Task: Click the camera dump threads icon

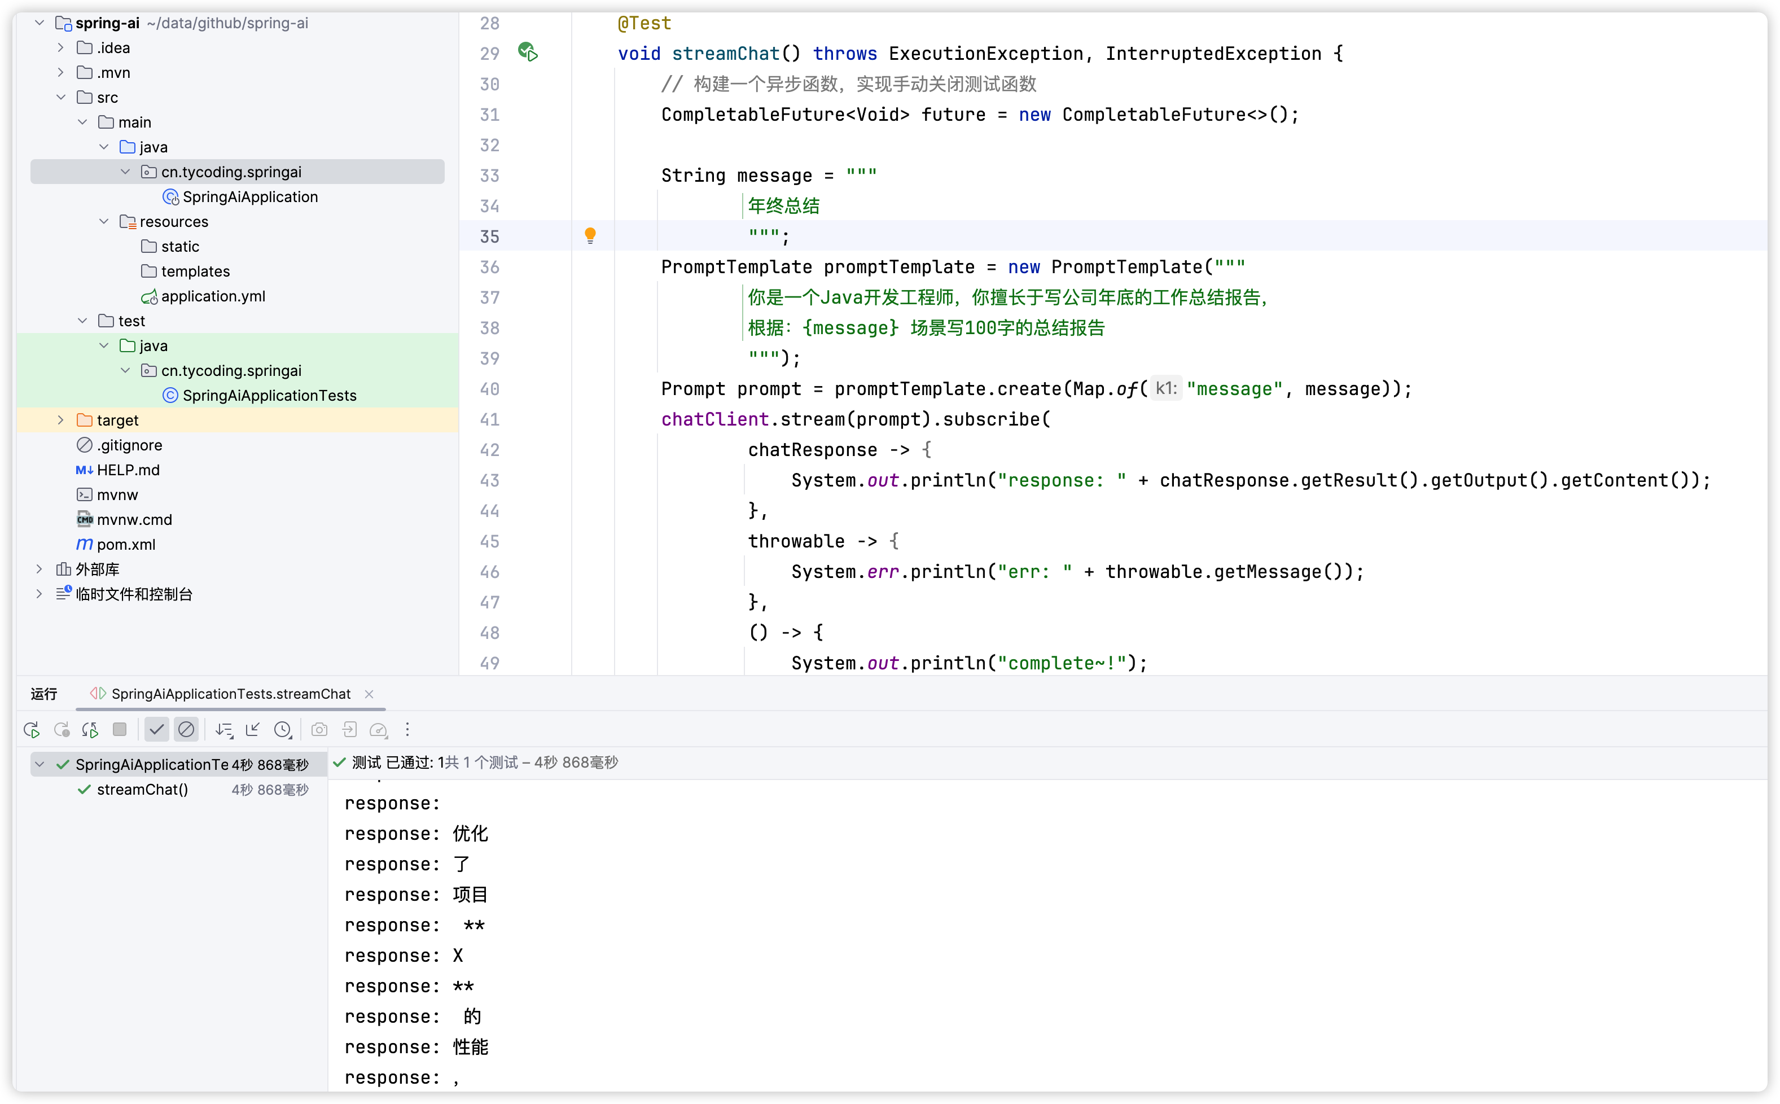Action: (319, 729)
